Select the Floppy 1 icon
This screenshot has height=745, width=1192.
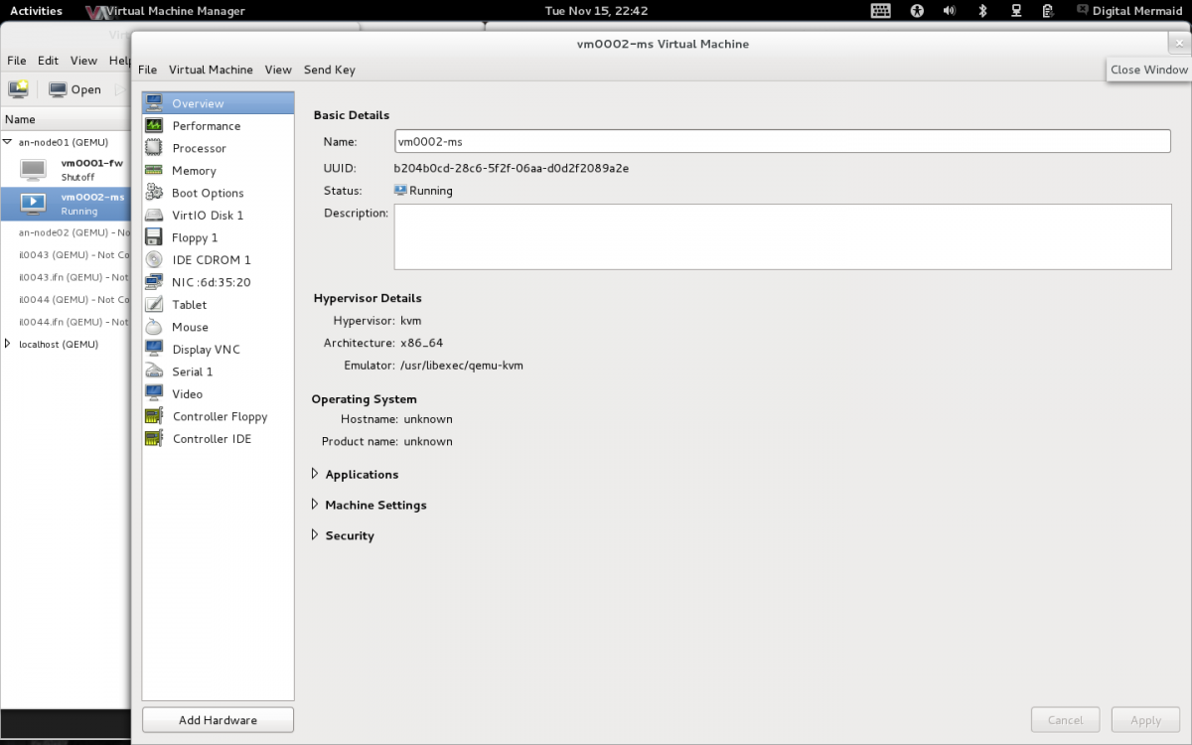[154, 237]
